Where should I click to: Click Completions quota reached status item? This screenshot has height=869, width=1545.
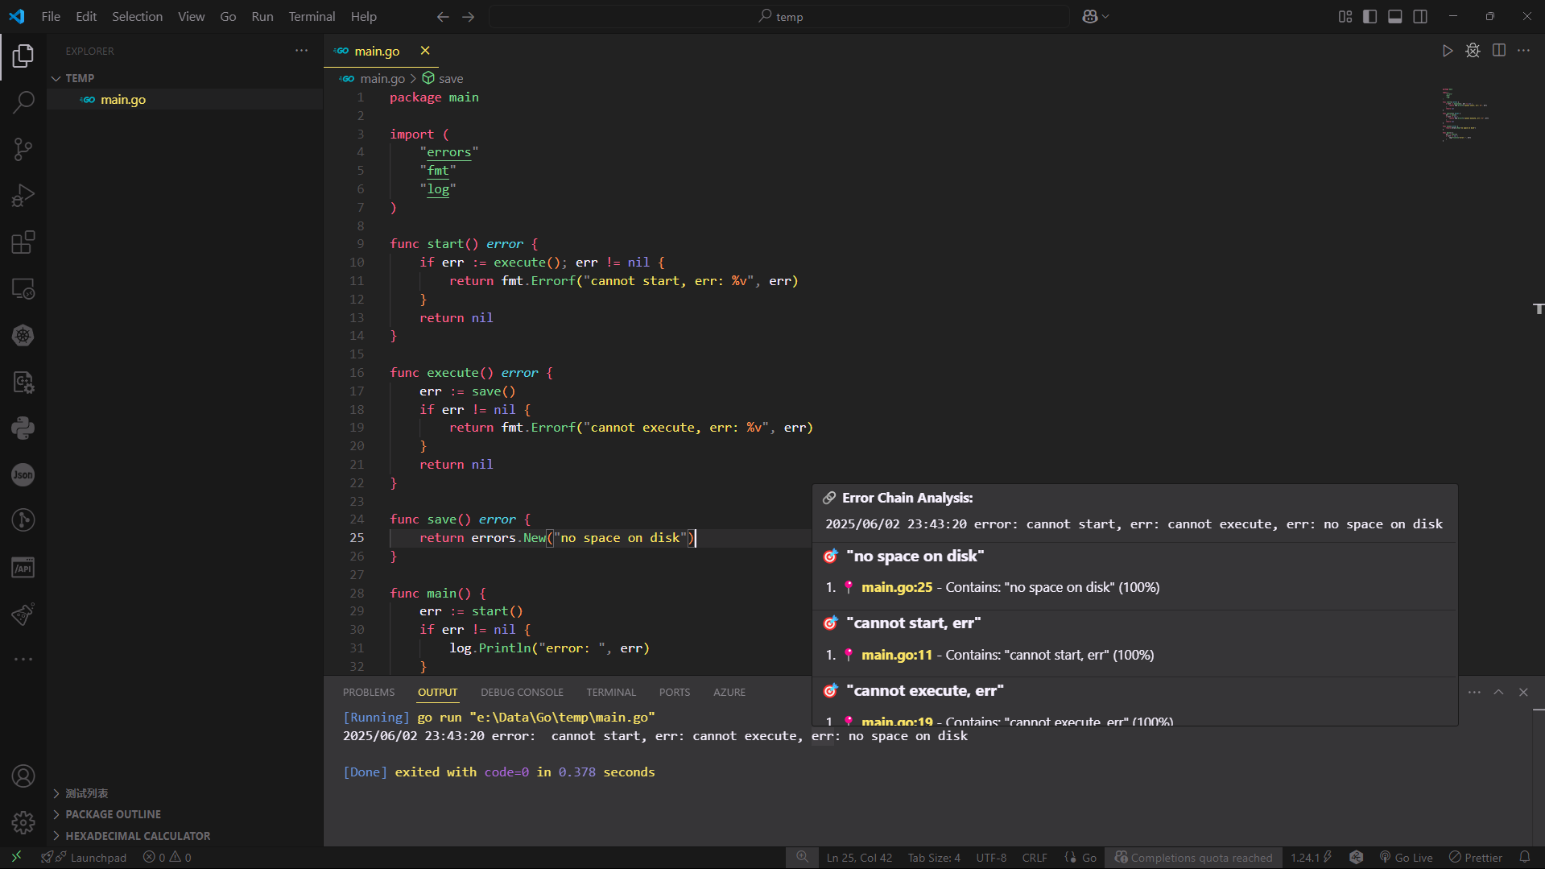[x=1193, y=857]
